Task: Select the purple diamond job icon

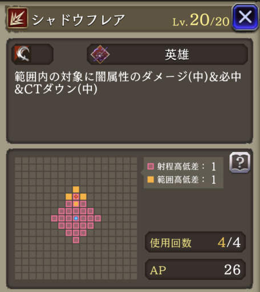Action: (x=100, y=54)
